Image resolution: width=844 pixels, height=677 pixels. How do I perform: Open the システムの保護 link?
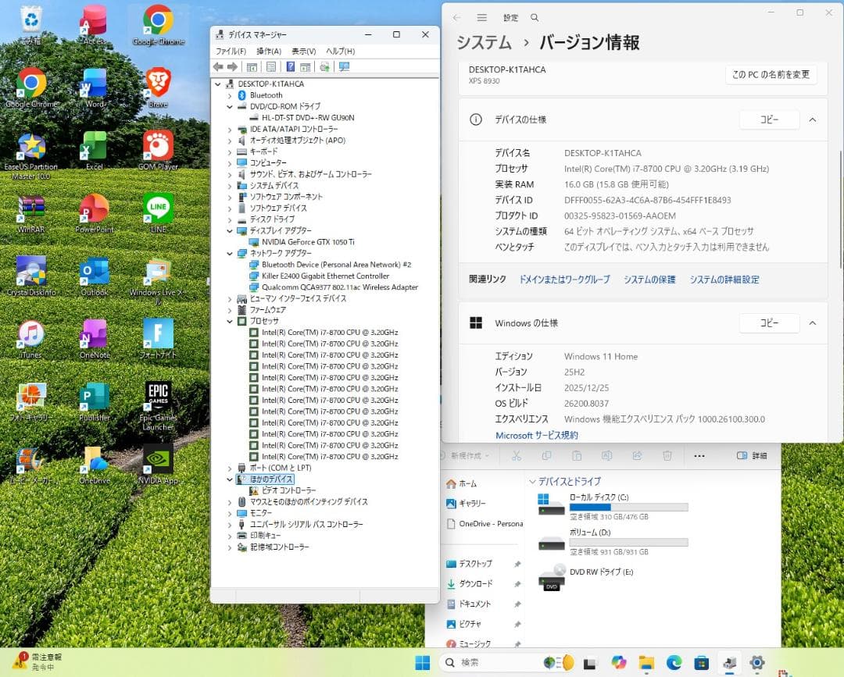click(649, 280)
